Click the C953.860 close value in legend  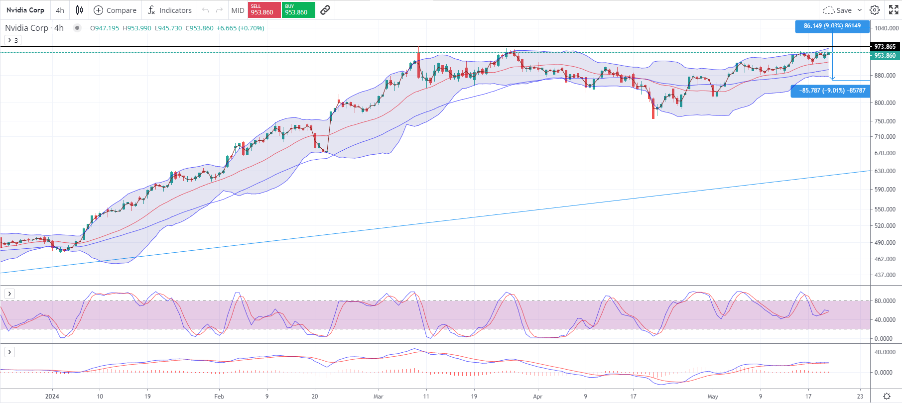(199, 28)
